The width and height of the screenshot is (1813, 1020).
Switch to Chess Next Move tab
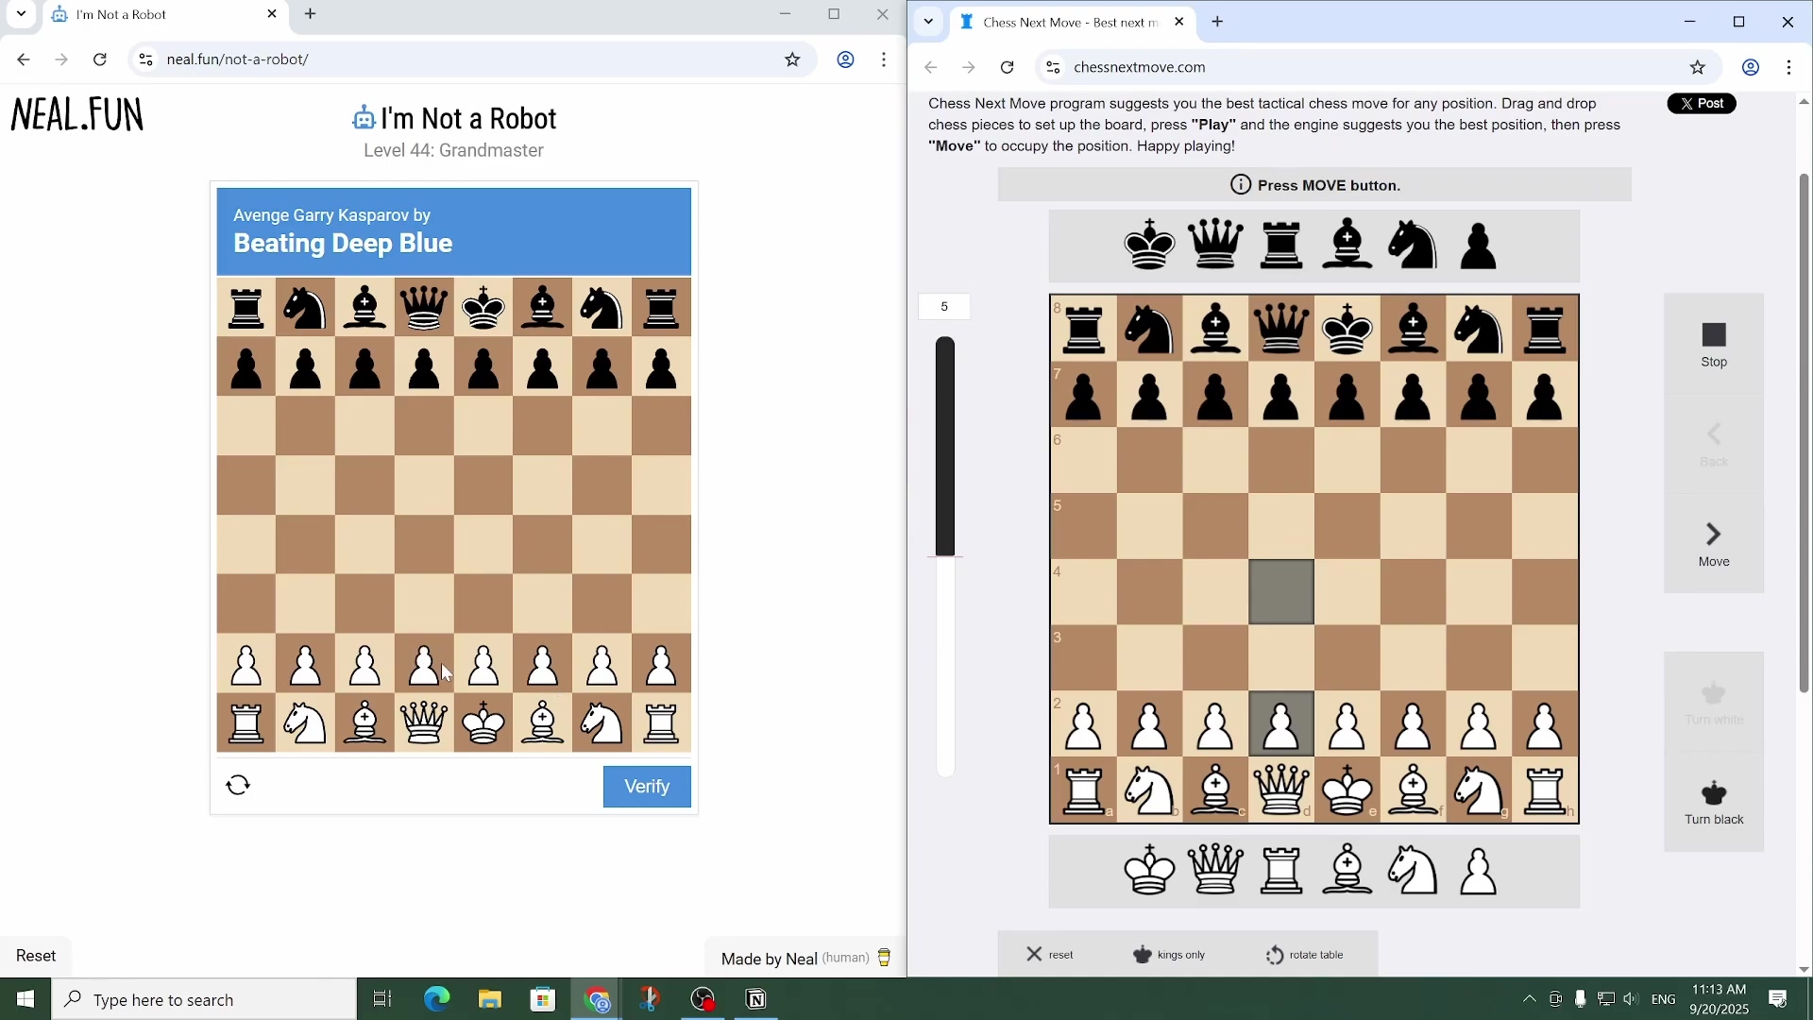coord(1072,23)
